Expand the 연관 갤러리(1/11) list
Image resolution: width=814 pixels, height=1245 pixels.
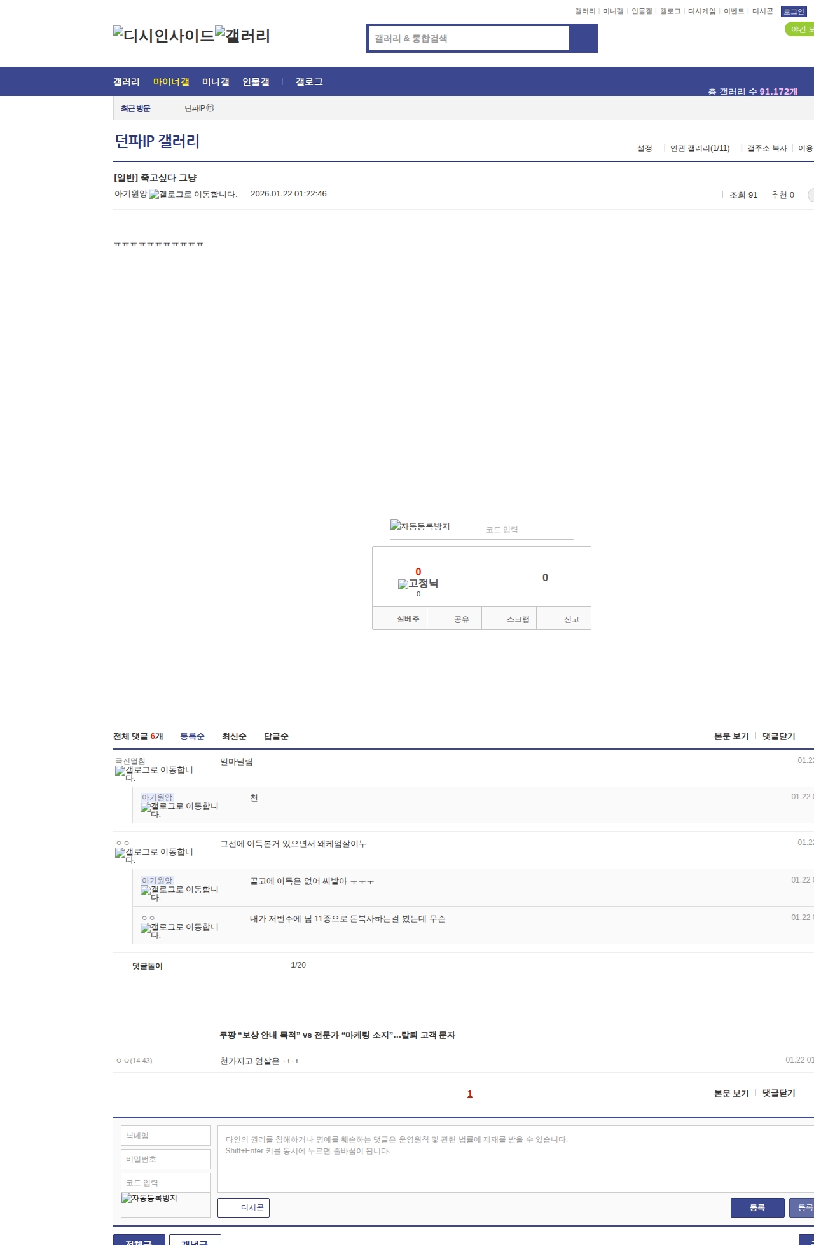coord(700,148)
